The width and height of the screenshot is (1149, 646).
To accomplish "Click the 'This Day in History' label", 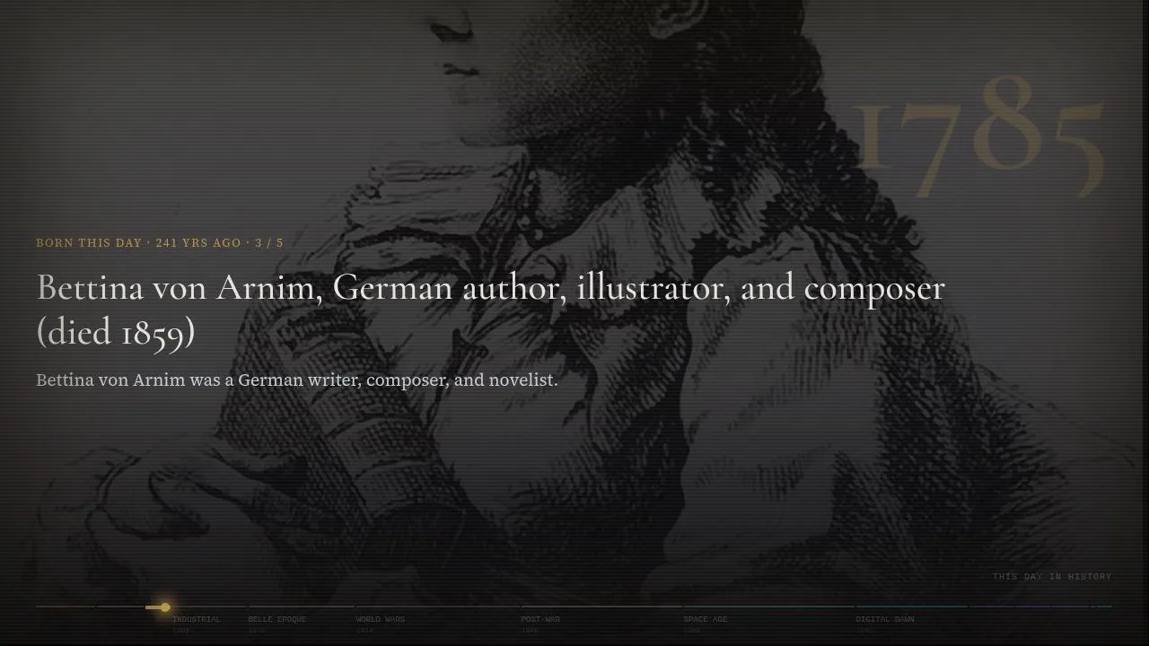I will point(1052,577).
